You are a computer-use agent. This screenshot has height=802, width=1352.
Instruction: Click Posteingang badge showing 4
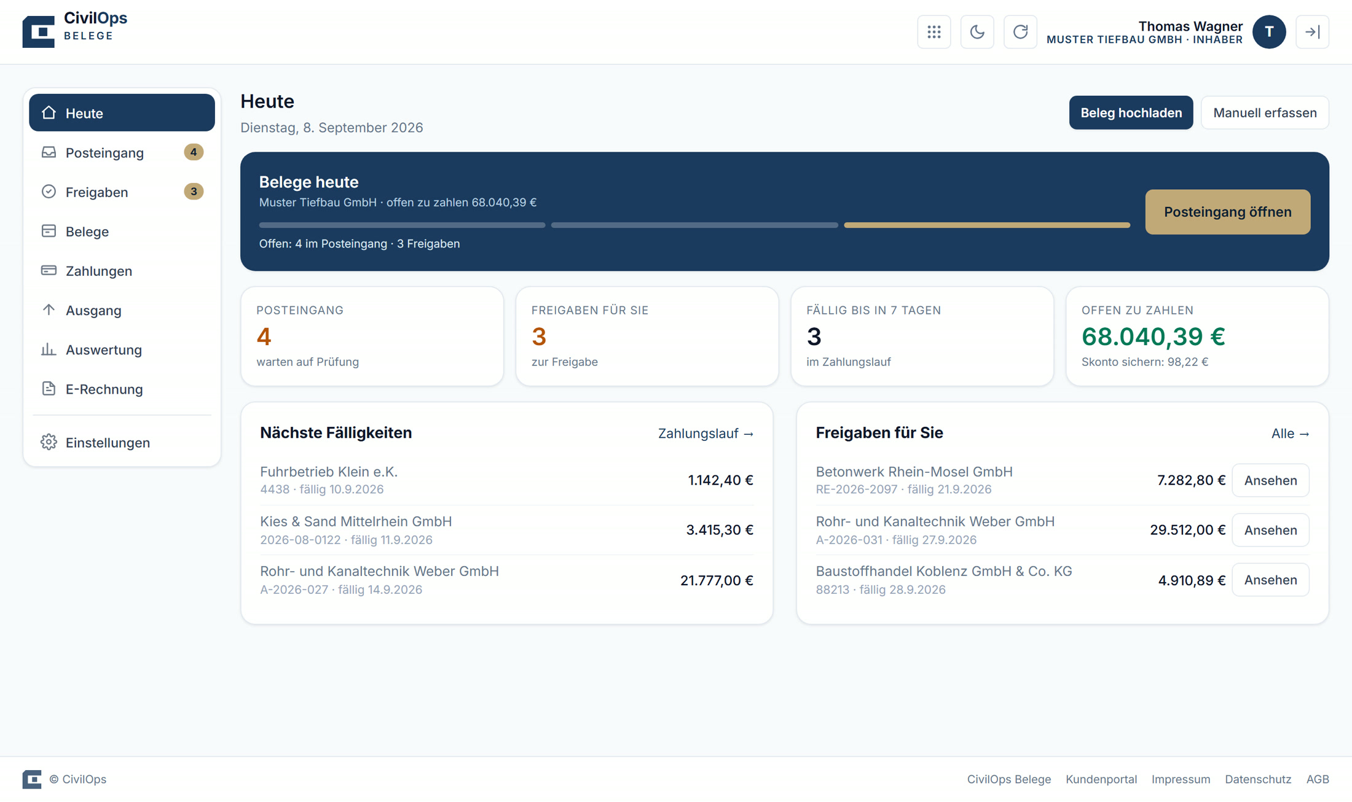pos(194,152)
